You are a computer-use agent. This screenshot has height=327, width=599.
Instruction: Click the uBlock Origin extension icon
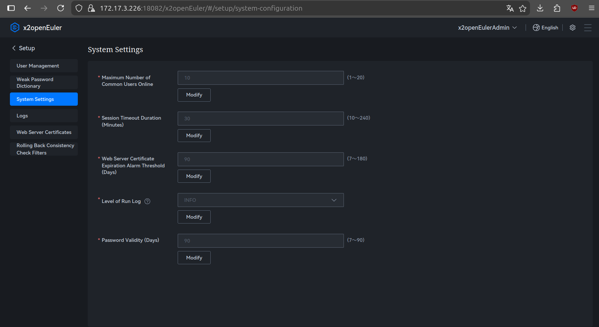pos(574,8)
